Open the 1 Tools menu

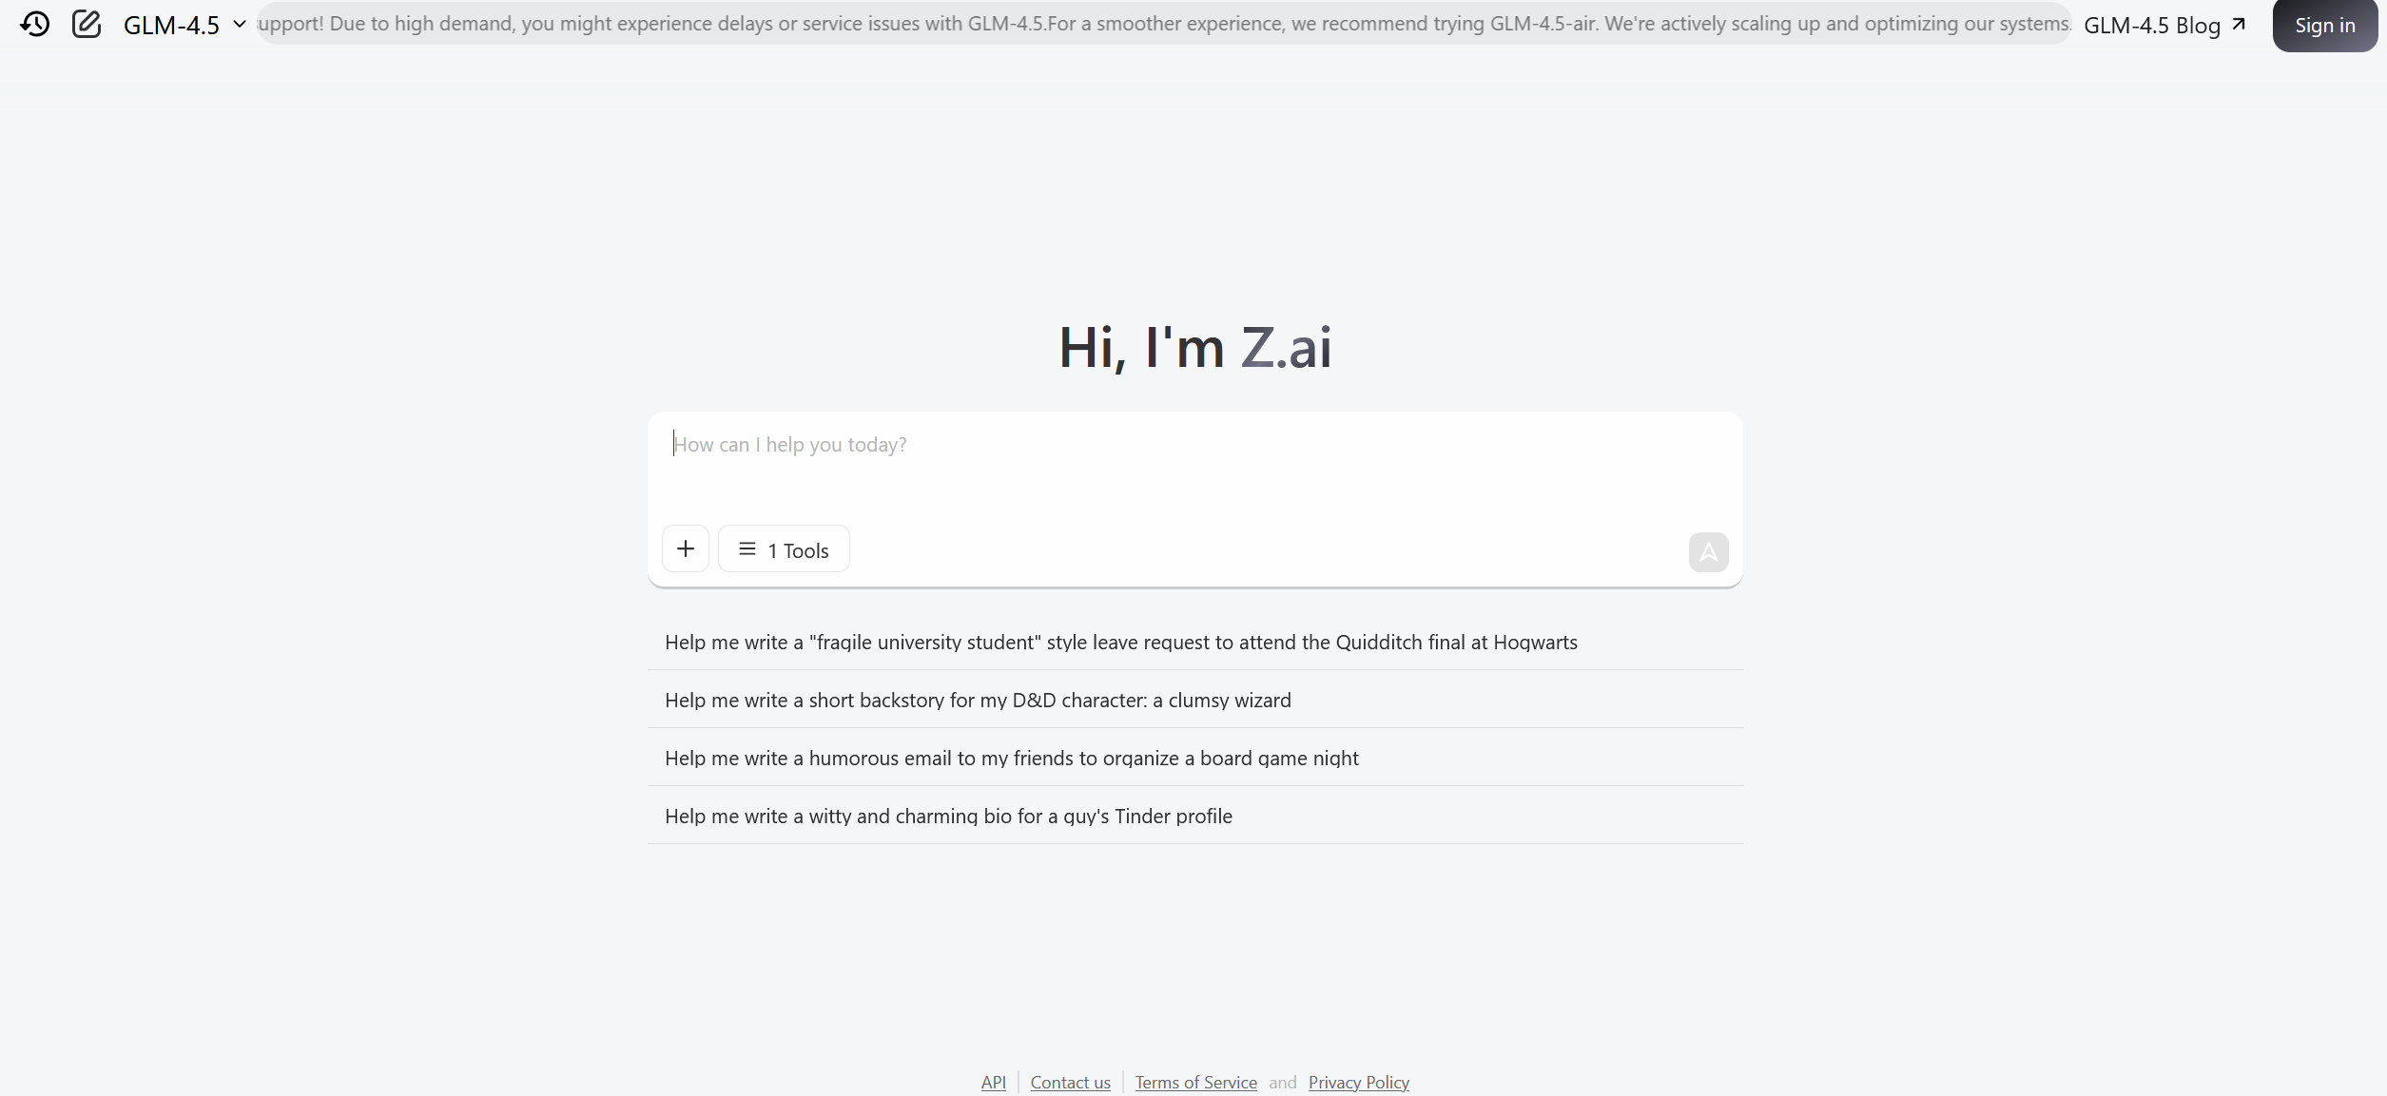784,548
